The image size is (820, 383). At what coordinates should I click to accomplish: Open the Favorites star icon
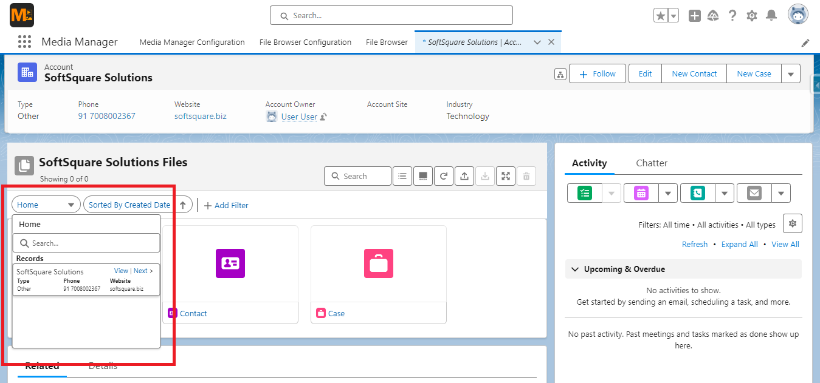[x=661, y=16]
